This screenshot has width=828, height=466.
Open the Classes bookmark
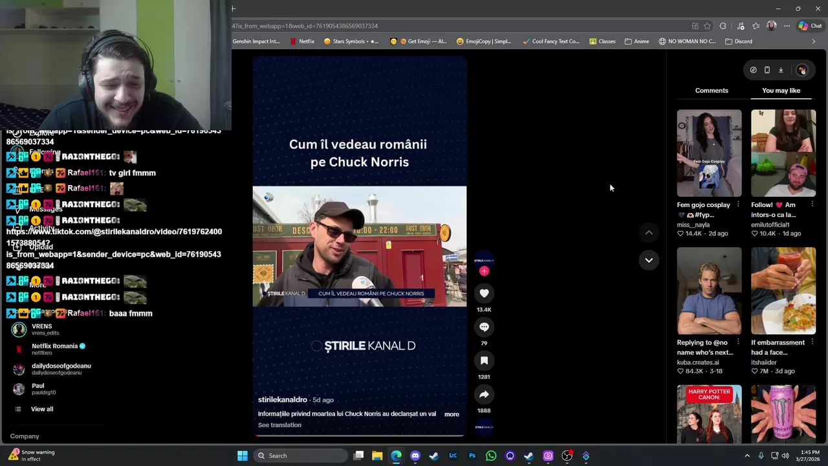(x=602, y=41)
